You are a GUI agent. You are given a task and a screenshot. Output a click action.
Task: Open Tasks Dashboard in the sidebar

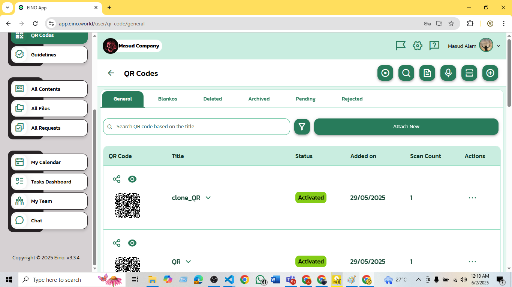(x=49, y=182)
